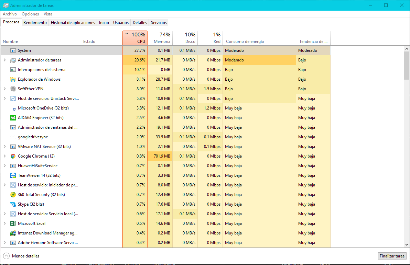This screenshot has width=410, height=265.
Task: Click the Administrador de tareas process icon
Action: (x=13, y=60)
